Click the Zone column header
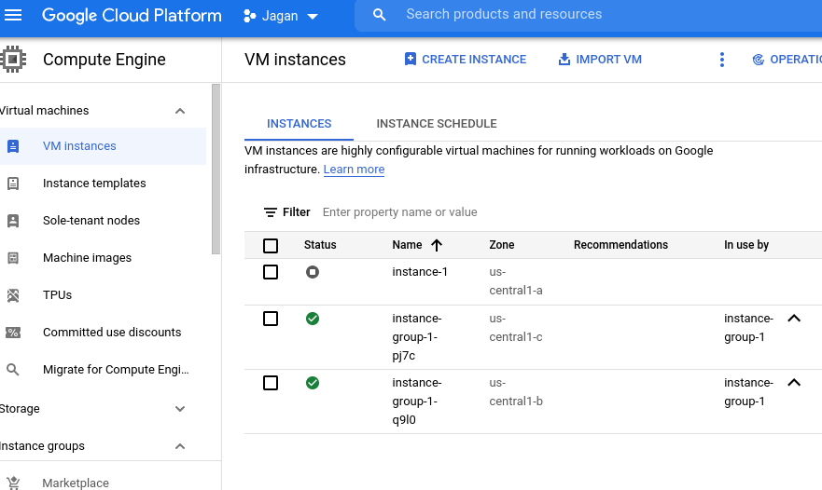The image size is (822, 490). coord(502,245)
